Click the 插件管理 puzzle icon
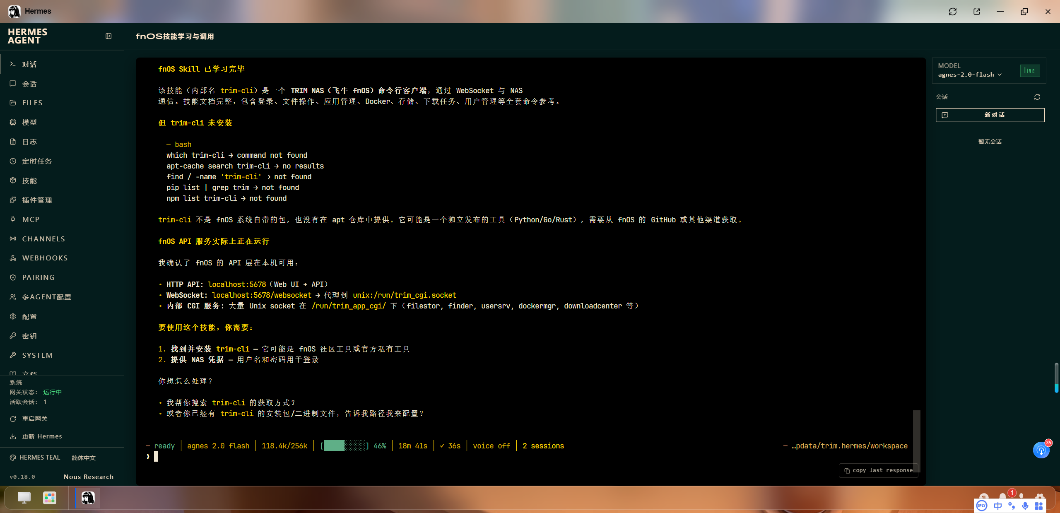The image size is (1060, 513). pyautogui.click(x=13, y=200)
